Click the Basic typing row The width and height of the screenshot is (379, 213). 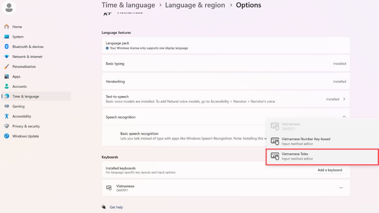pos(226,63)
